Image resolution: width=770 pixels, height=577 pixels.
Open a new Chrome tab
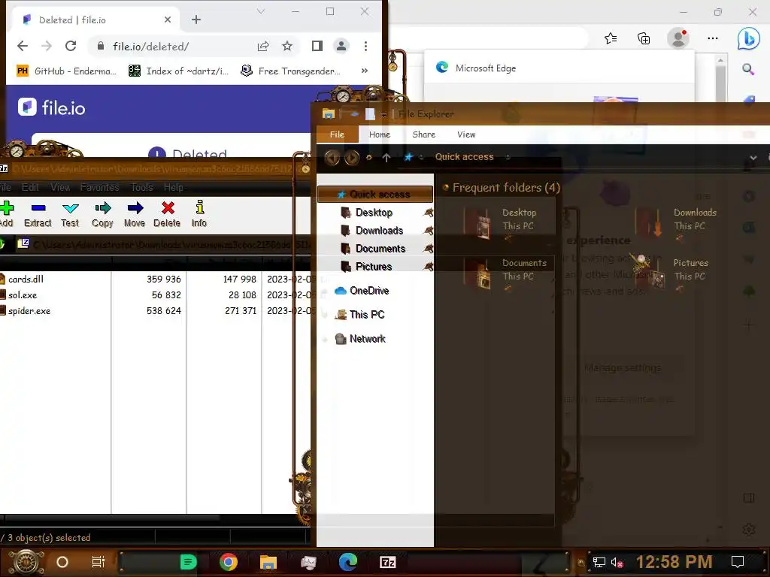[x=196, y=20]
